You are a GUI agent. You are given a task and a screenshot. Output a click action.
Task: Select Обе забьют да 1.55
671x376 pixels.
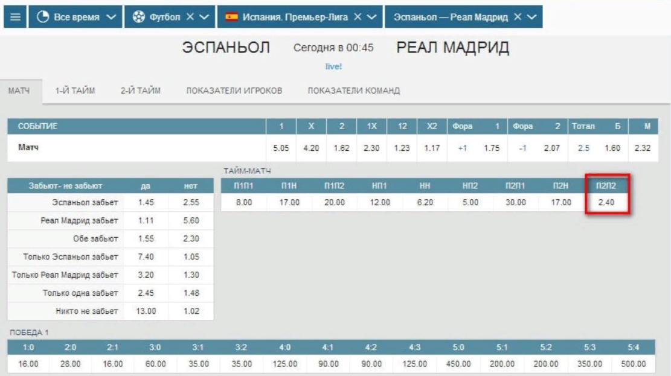tap(146, 238)
